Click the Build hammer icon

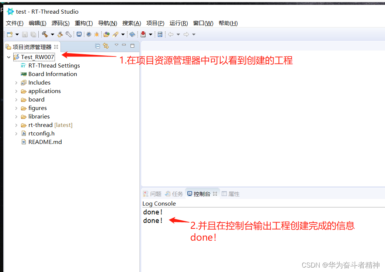tap(45, 34)
